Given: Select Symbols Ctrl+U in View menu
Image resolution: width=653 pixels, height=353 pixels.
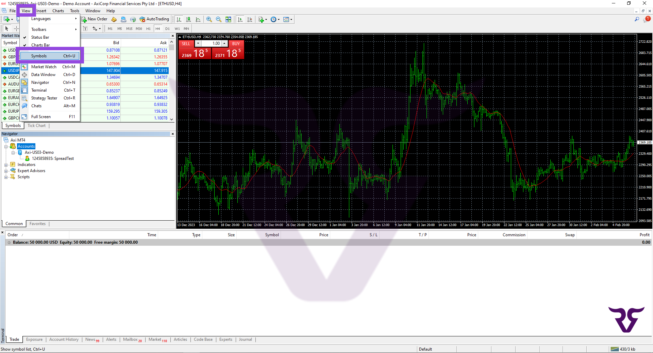Looking at the screenshot, I should pyautogui.click(x=50, y=56).
